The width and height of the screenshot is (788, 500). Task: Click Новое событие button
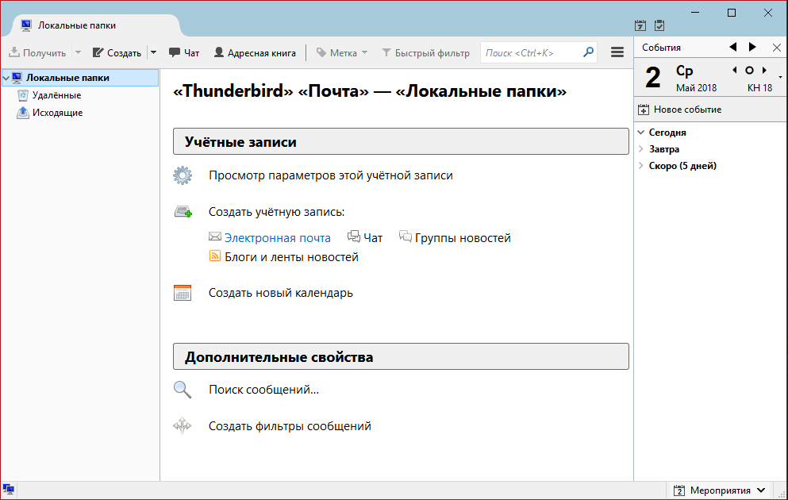[x=680, y=109]
